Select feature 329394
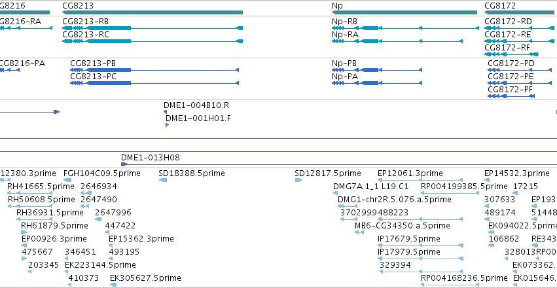Screen dimensions: 557x288 coord(421,272)
